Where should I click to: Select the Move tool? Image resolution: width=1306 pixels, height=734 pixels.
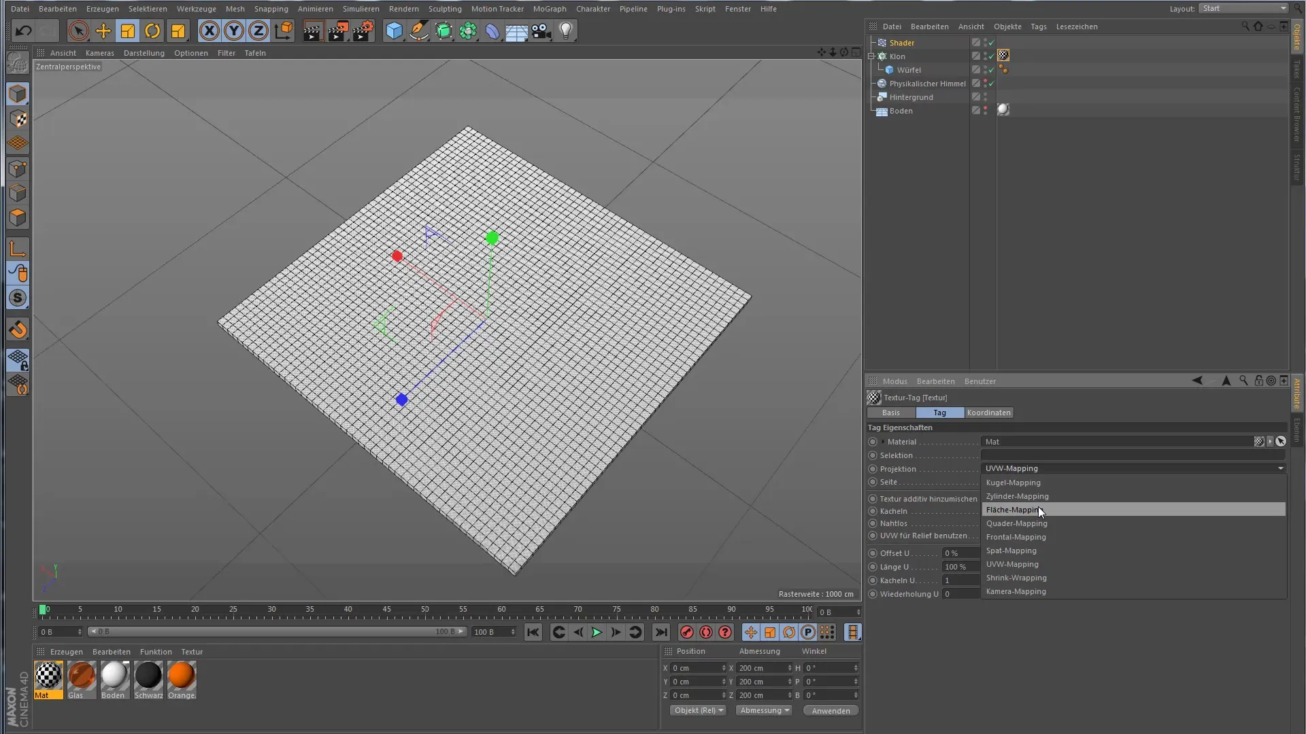point(103,31)
